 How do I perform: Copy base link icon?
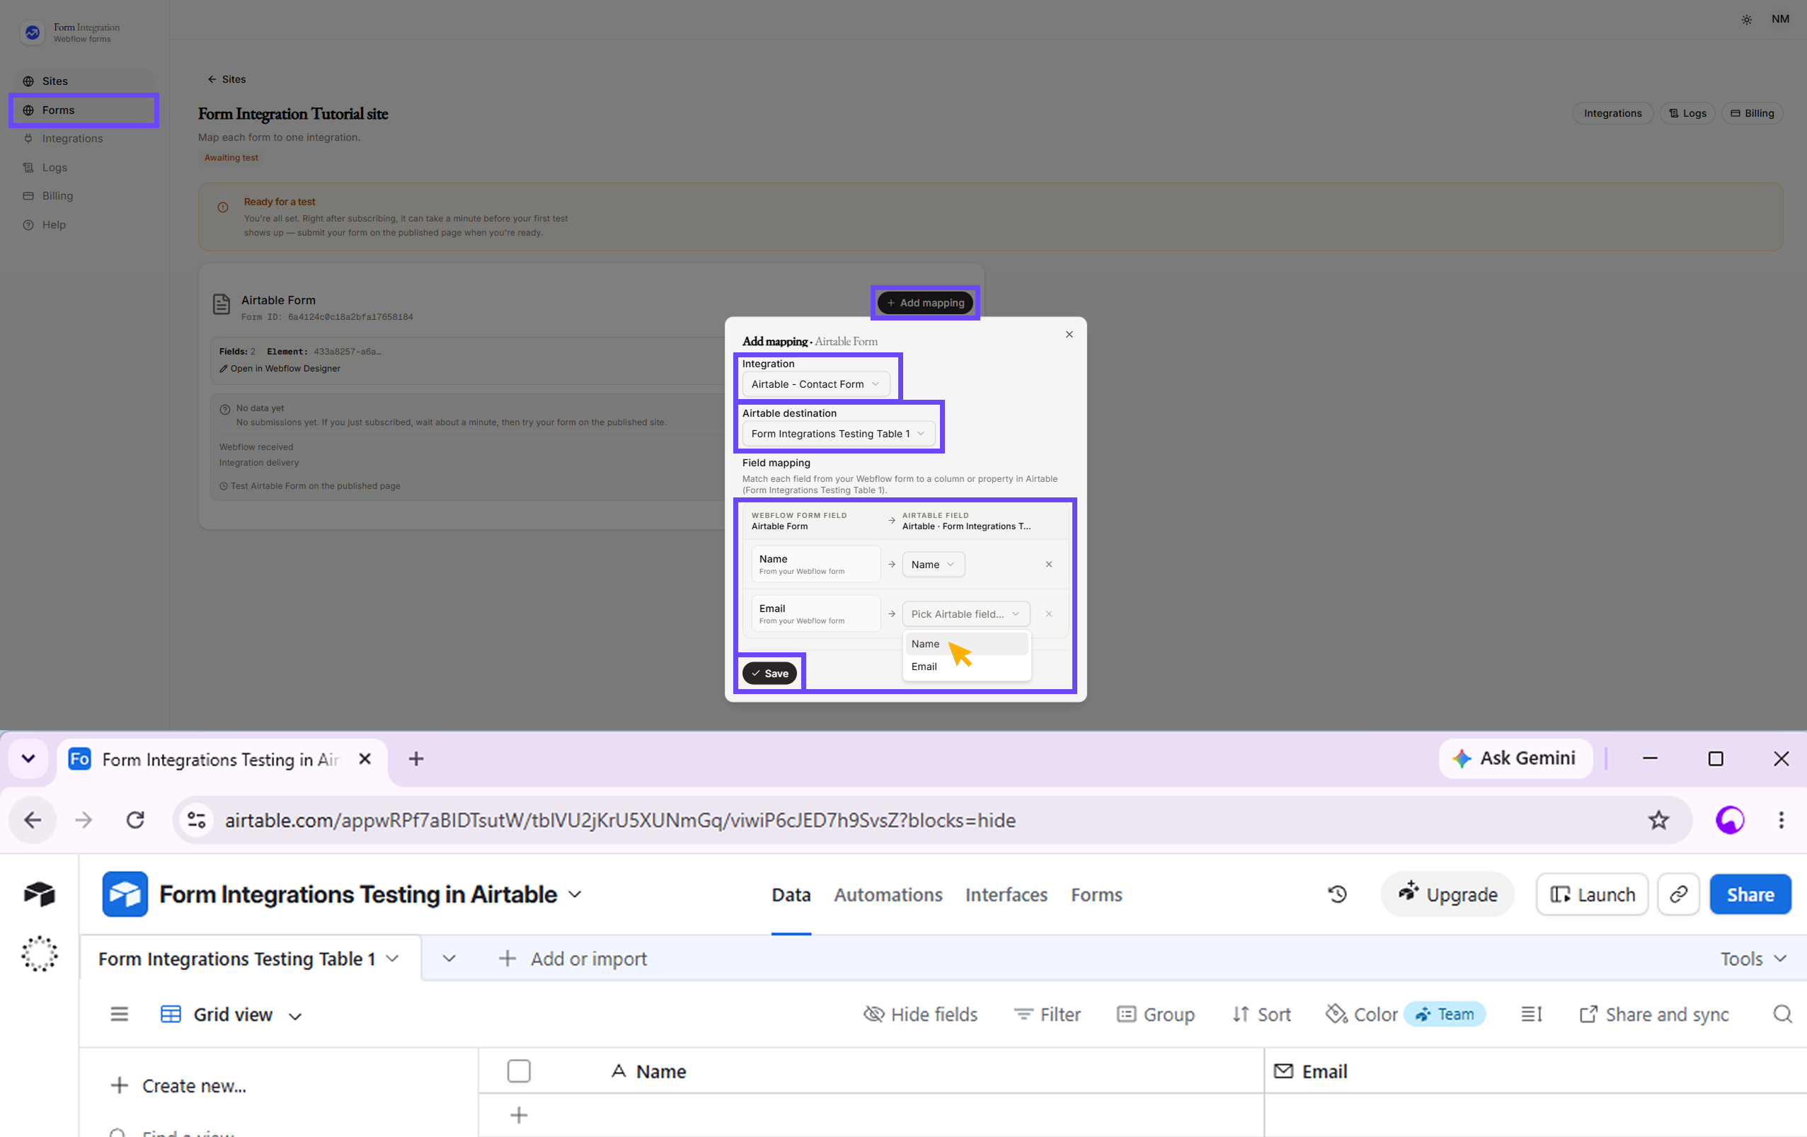(x=1678, y=895)
